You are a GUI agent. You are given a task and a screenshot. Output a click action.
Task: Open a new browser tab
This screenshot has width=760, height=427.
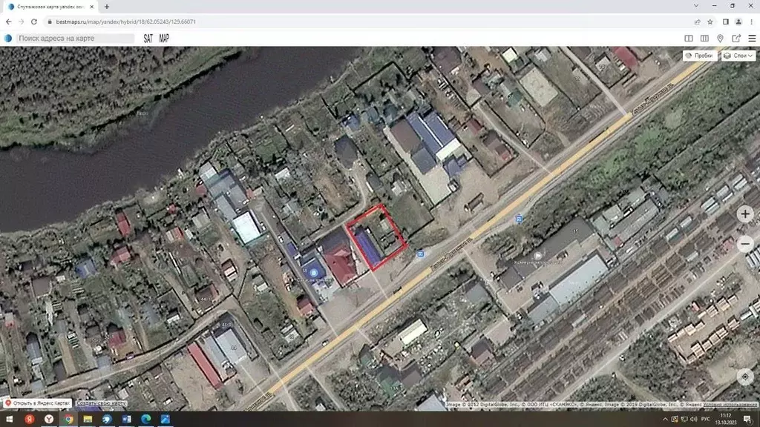[x=107, y=7]
